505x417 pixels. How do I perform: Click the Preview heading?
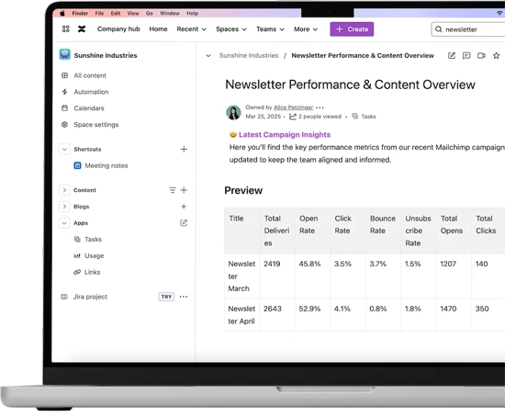point(243,190)
